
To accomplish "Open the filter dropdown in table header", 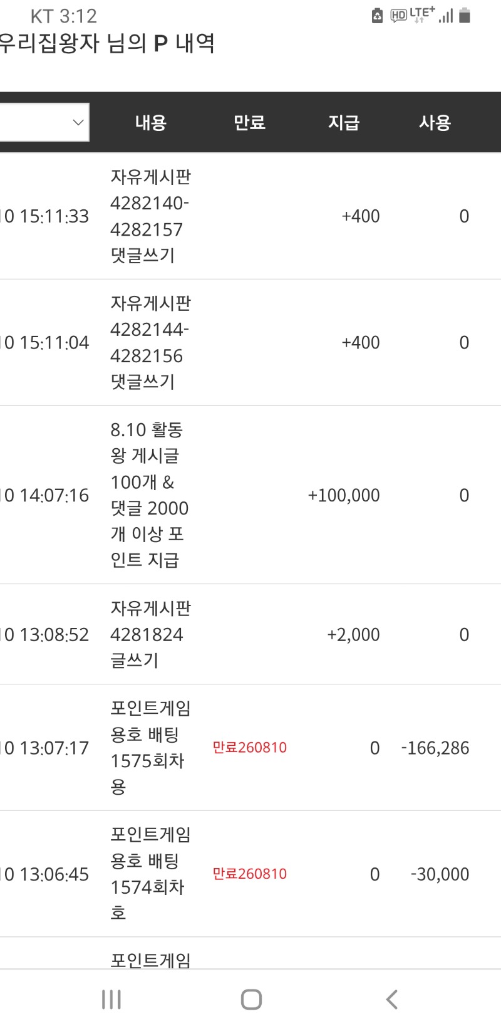I will (44, 122).
